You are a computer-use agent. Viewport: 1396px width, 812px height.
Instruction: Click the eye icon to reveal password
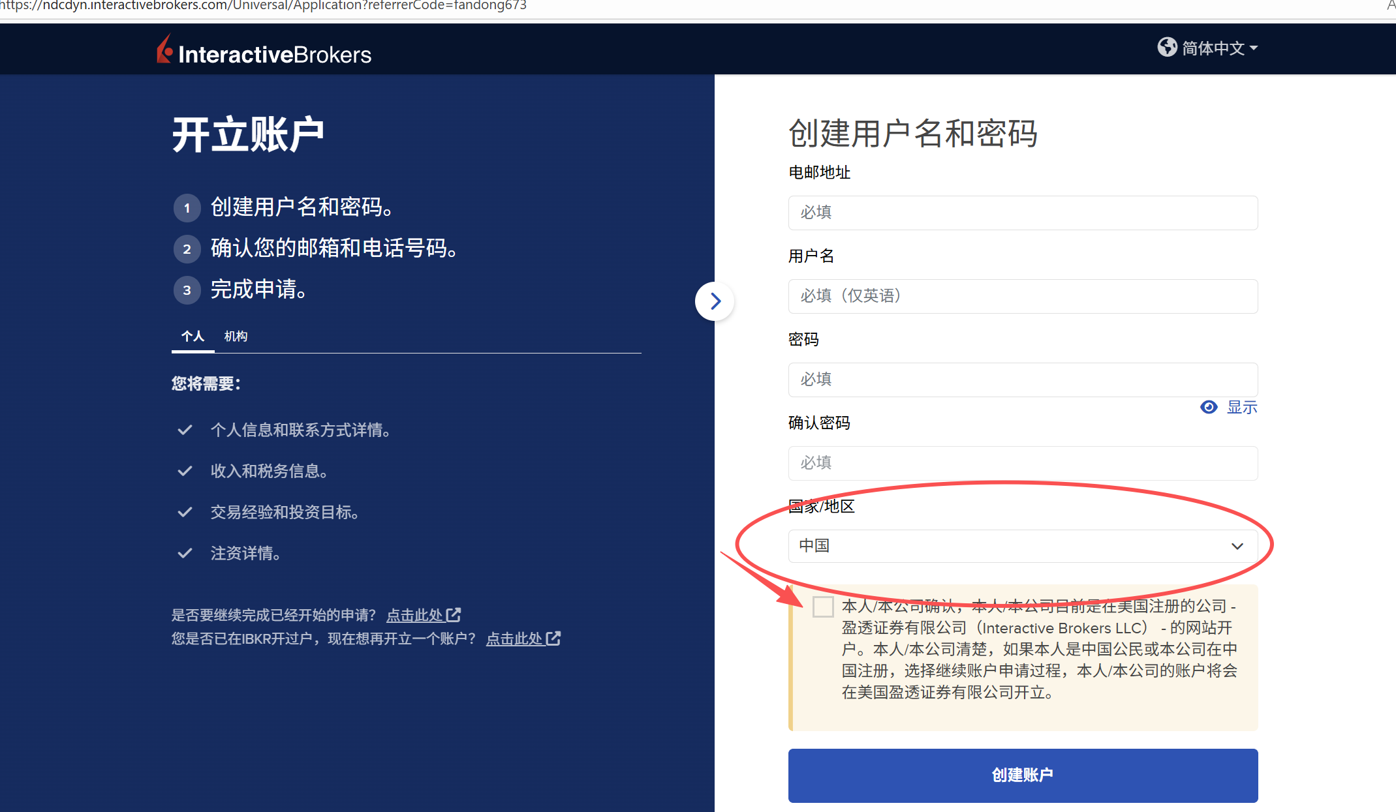click(1209, 407)
